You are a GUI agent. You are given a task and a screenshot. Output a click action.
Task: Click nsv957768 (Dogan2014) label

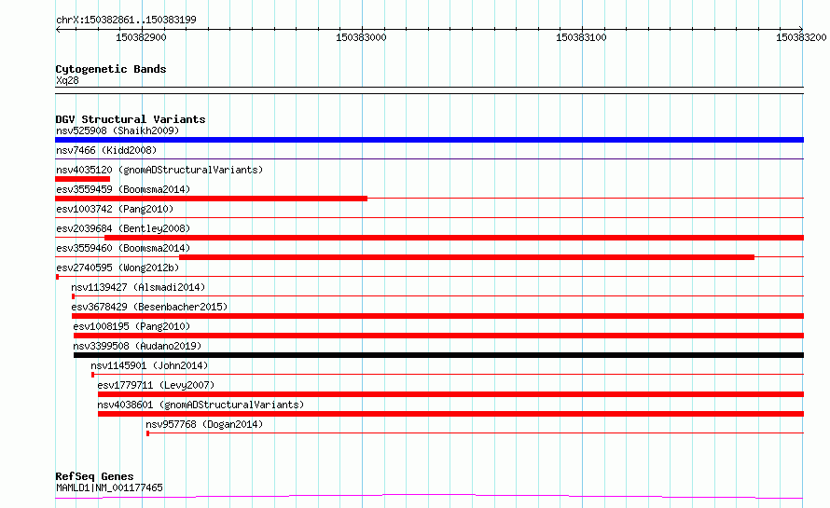click(204, 424)
